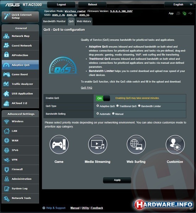Click the green network clients status icon
This screenshot has height=213, width=196.
(184, 13)
